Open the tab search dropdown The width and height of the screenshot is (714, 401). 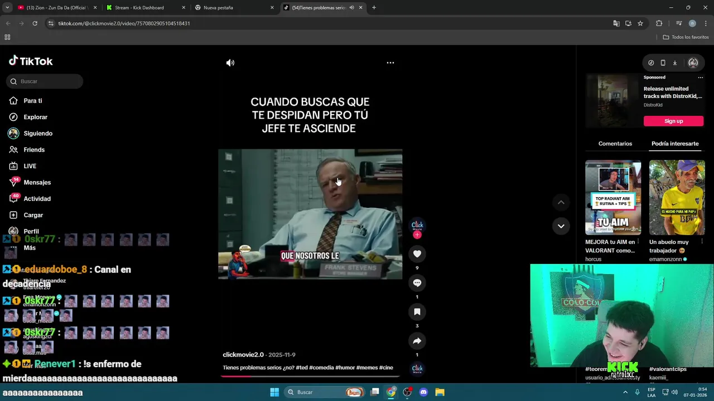(7, 8)
